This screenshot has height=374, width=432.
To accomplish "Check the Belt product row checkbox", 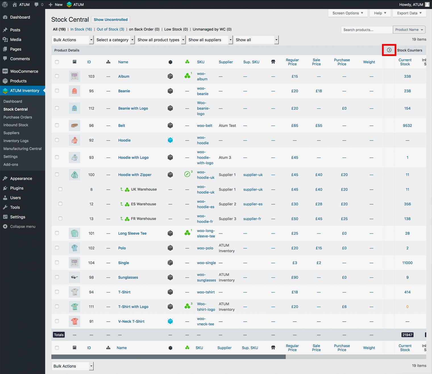I will (x=57, y=125).
